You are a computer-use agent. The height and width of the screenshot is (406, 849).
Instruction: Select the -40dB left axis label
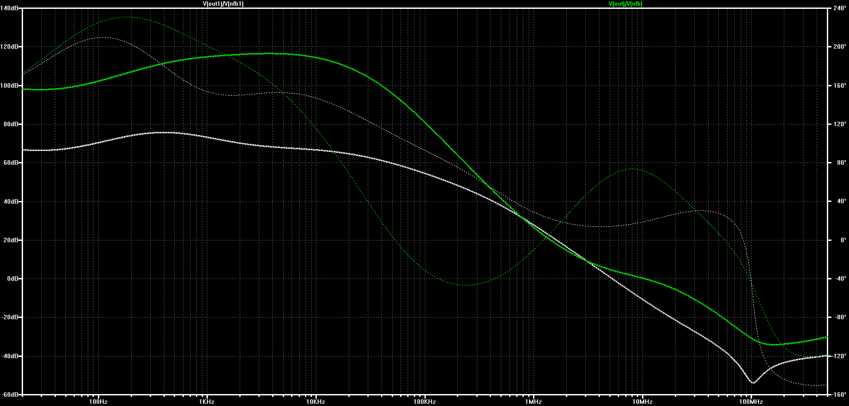click(10, 356)
